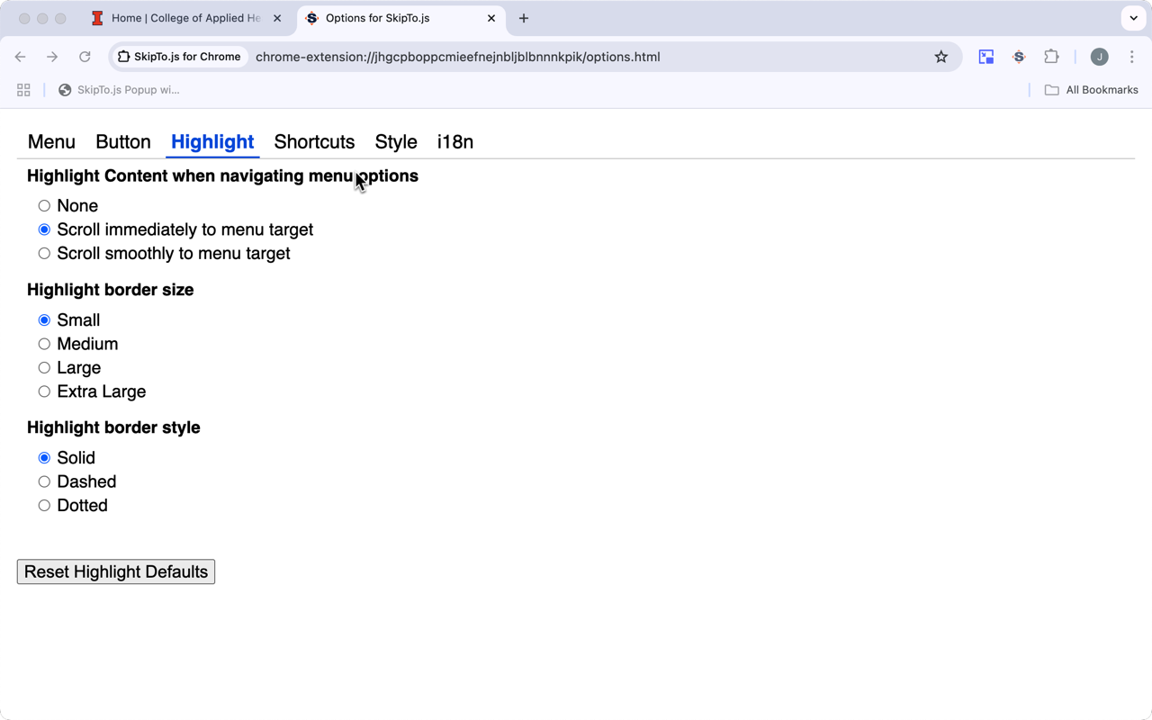The width and height of the screenshot is (1152, 720).
Task: Open the Extensions puzzle-piece menu
Action: point(1051,57)
